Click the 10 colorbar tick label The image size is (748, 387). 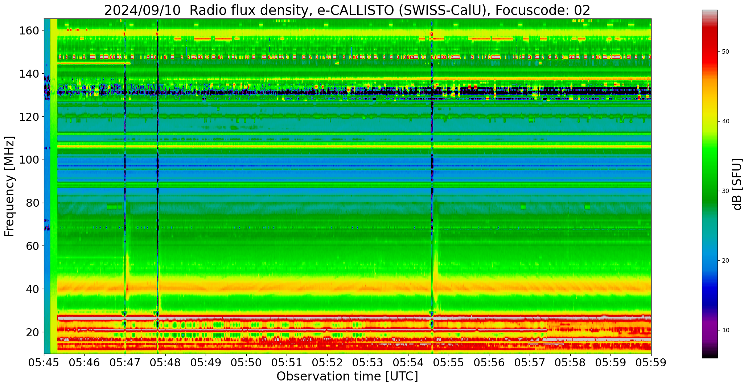[726, 330]
